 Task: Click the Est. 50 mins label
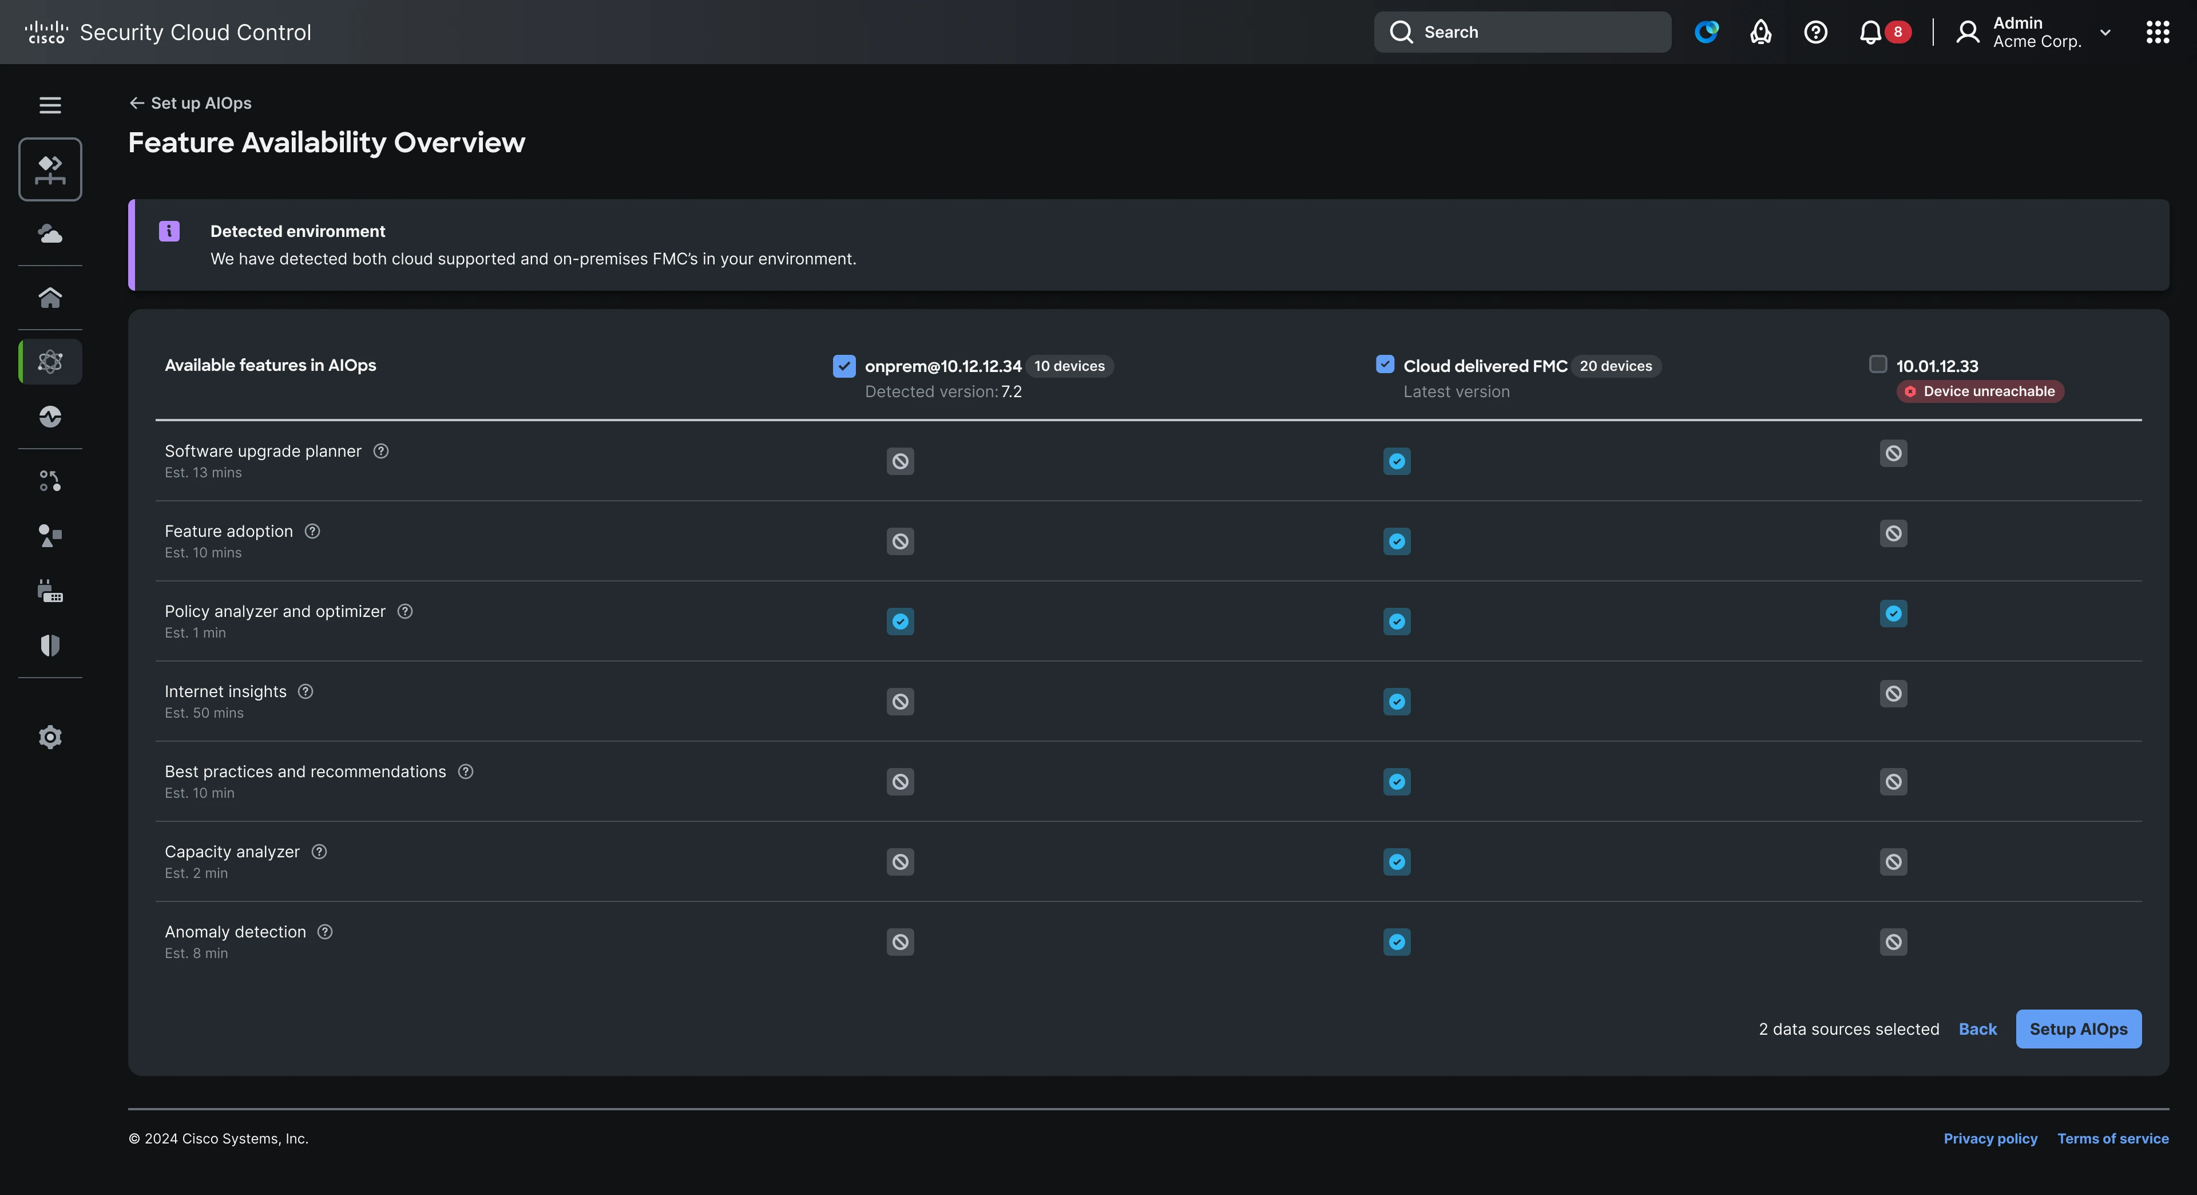coord(204,713)
